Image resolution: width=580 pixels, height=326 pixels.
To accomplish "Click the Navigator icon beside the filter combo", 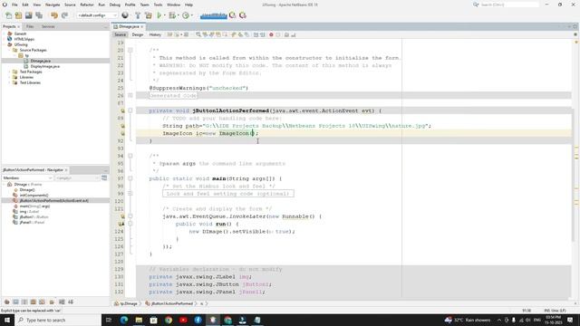I will tap(104, 177).
